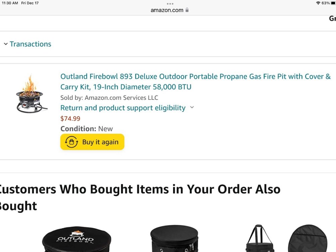Tap the battery indicator icon
The height and width of the screenshot is (252, 336).
(x=333, y=3)
